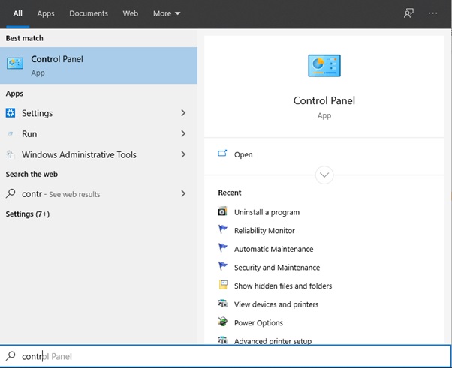Image resolution: width=452 pixels, height=368 pixels.
Task: Click the feedback icon in the top bar
Action: pyautogui.click(x=408, y=13)
